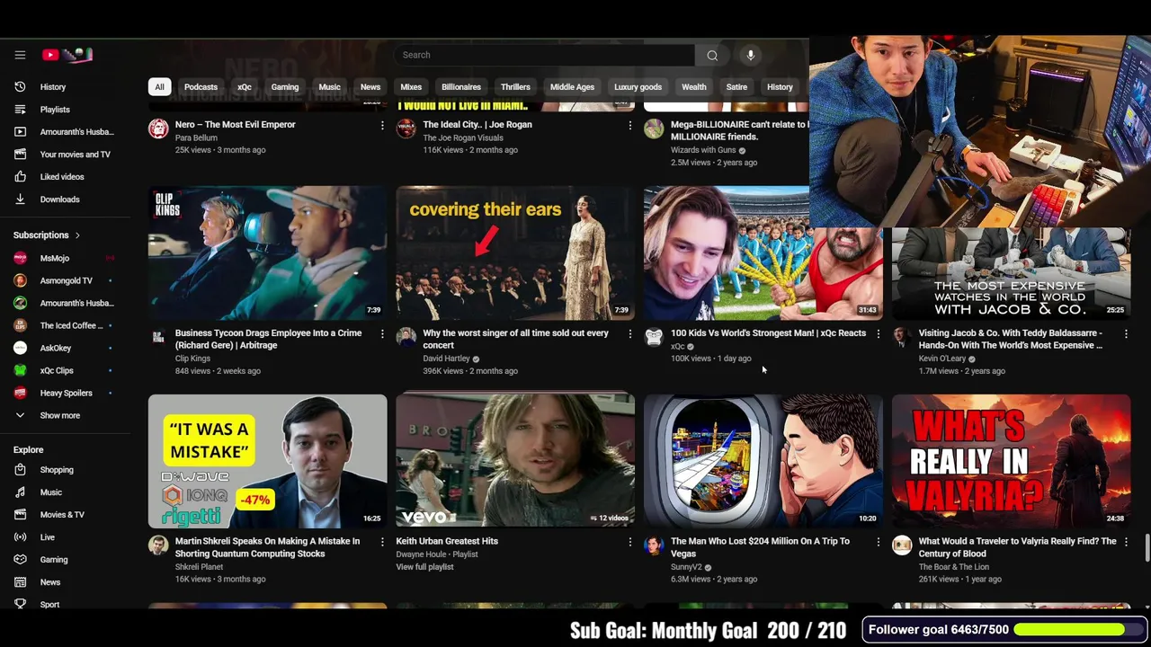Go to the YouTube home logo
The height and width of the screenshot is (647, 1151).
tap(67, 55)
